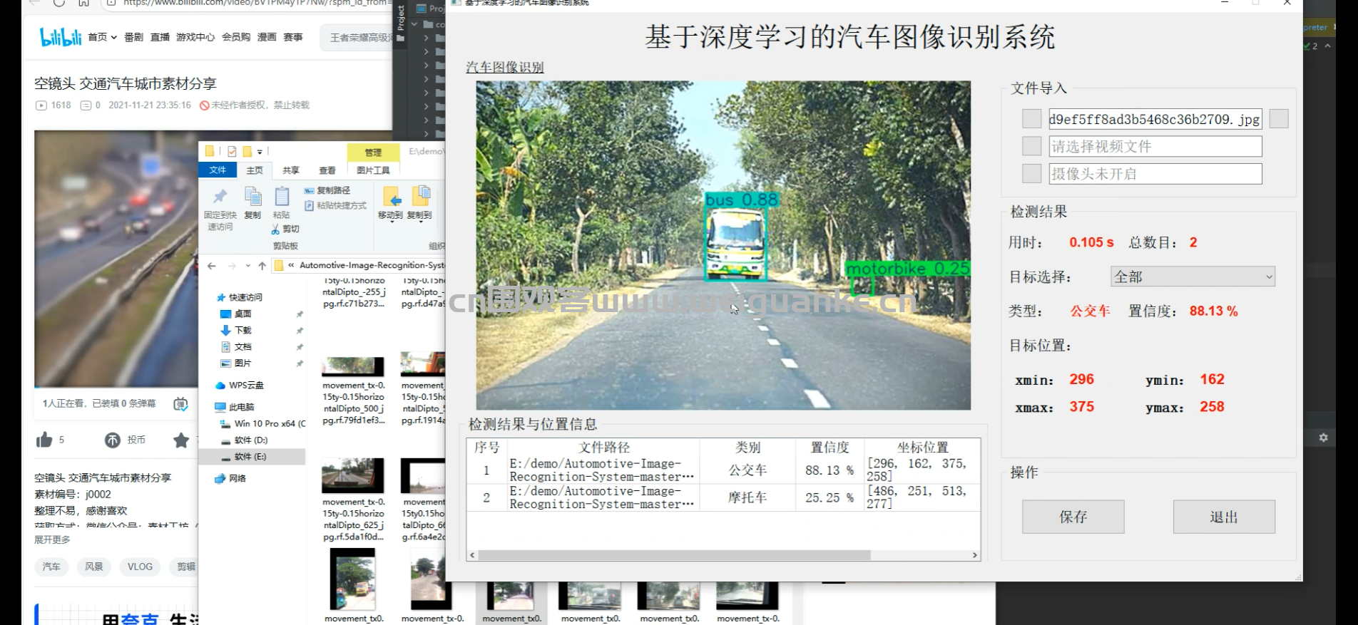The image size is (1358, 625).
Task: Click the Cut (剪切) scissors icon
Action: point(275,229)
